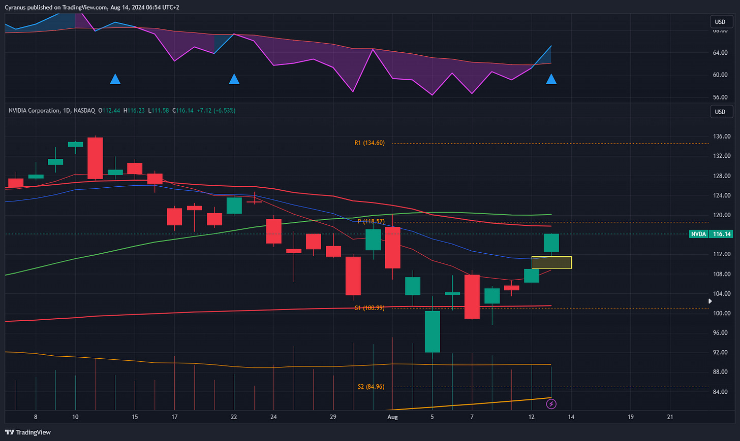740x441 pixels.
Task: Click the P (118.57) pivot label
Action: (x=371, y=221)
